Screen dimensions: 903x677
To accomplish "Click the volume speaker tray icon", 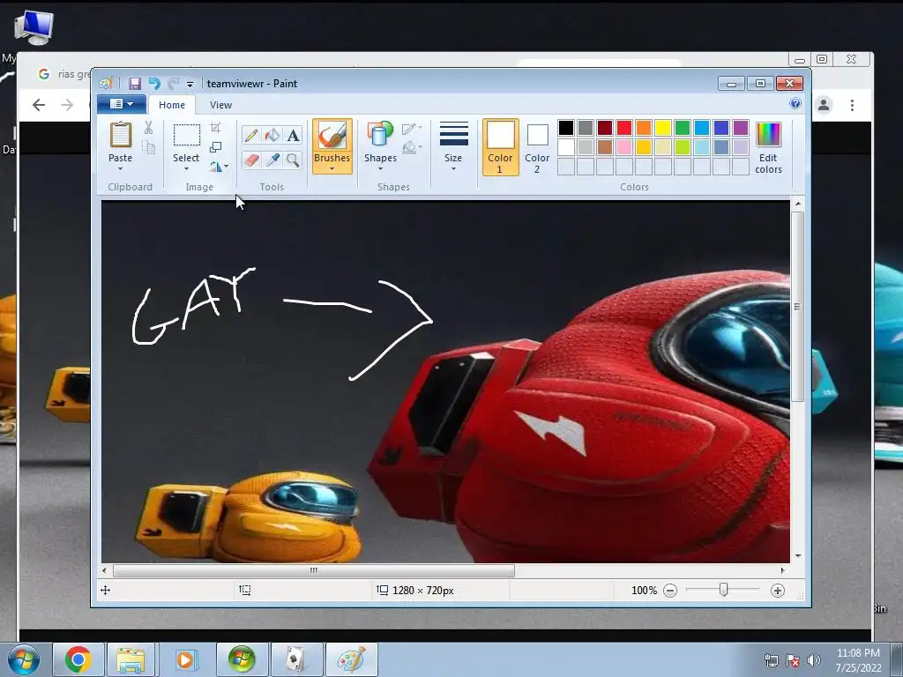I will (813, 660).
